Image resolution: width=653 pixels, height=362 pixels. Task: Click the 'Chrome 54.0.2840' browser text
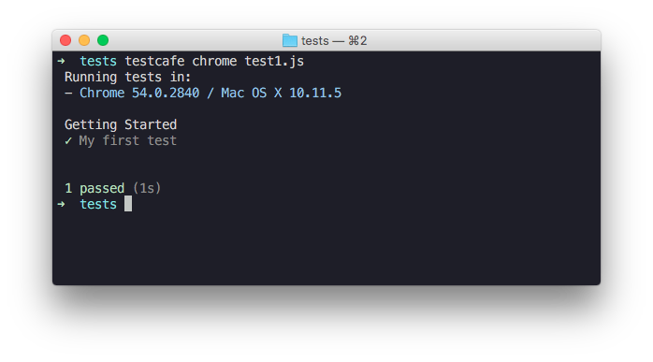coord(139,93)
